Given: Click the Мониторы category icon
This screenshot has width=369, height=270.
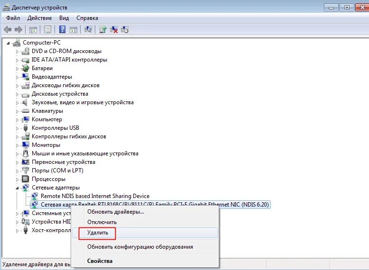Looking at the screenshot, I should tap(26, 145).
